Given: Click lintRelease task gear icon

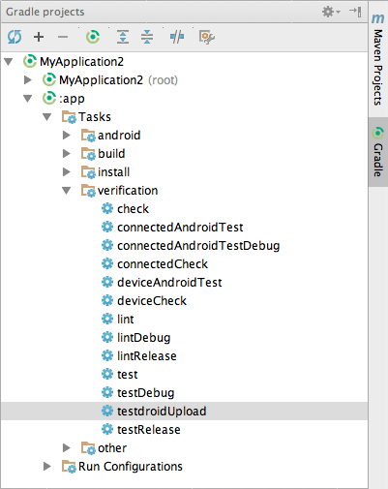Looking at the screenshot, I should (107, 355).
